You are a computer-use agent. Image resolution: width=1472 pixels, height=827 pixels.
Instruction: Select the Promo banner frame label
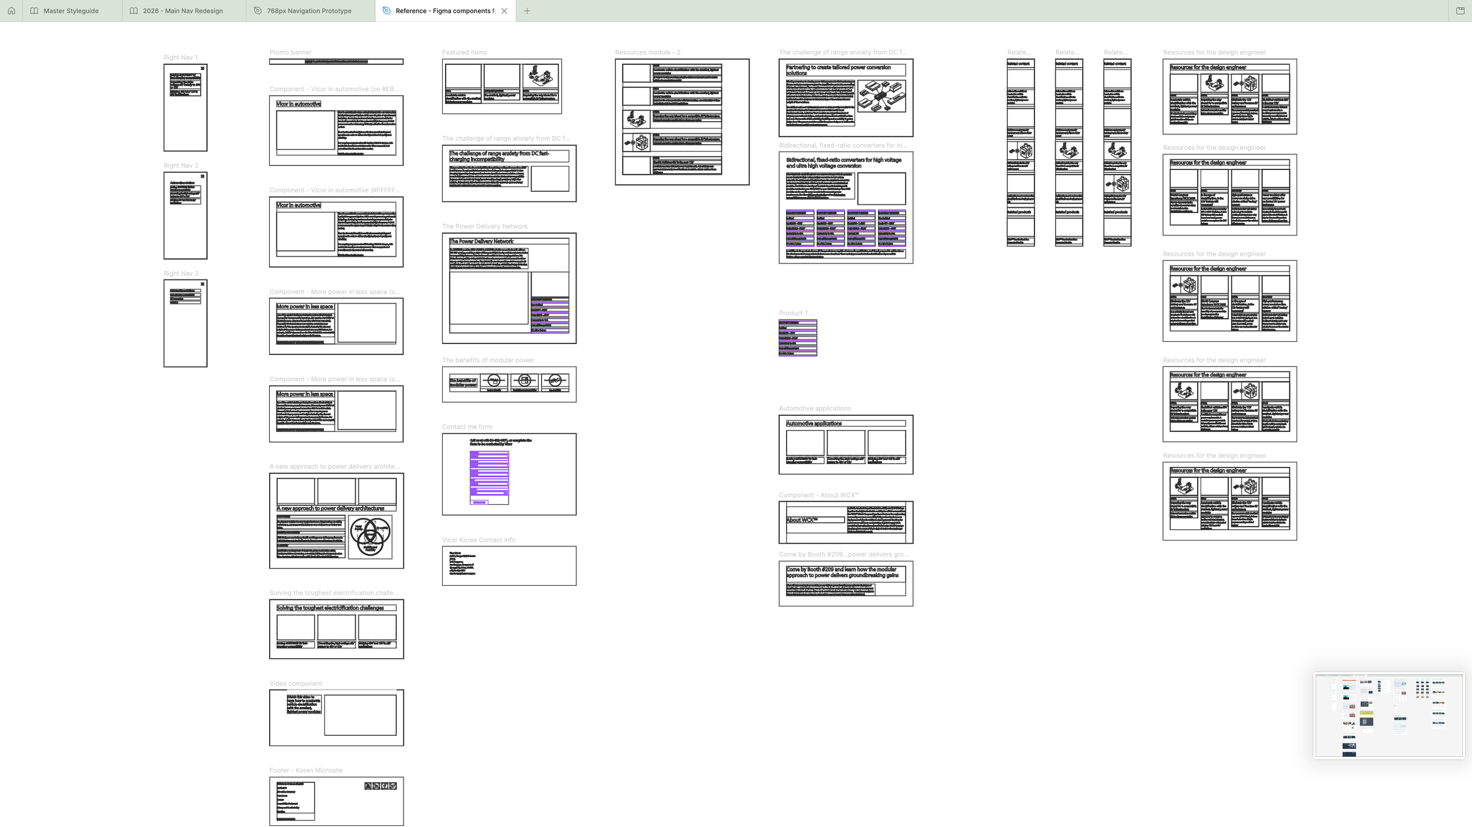(290, 52)
